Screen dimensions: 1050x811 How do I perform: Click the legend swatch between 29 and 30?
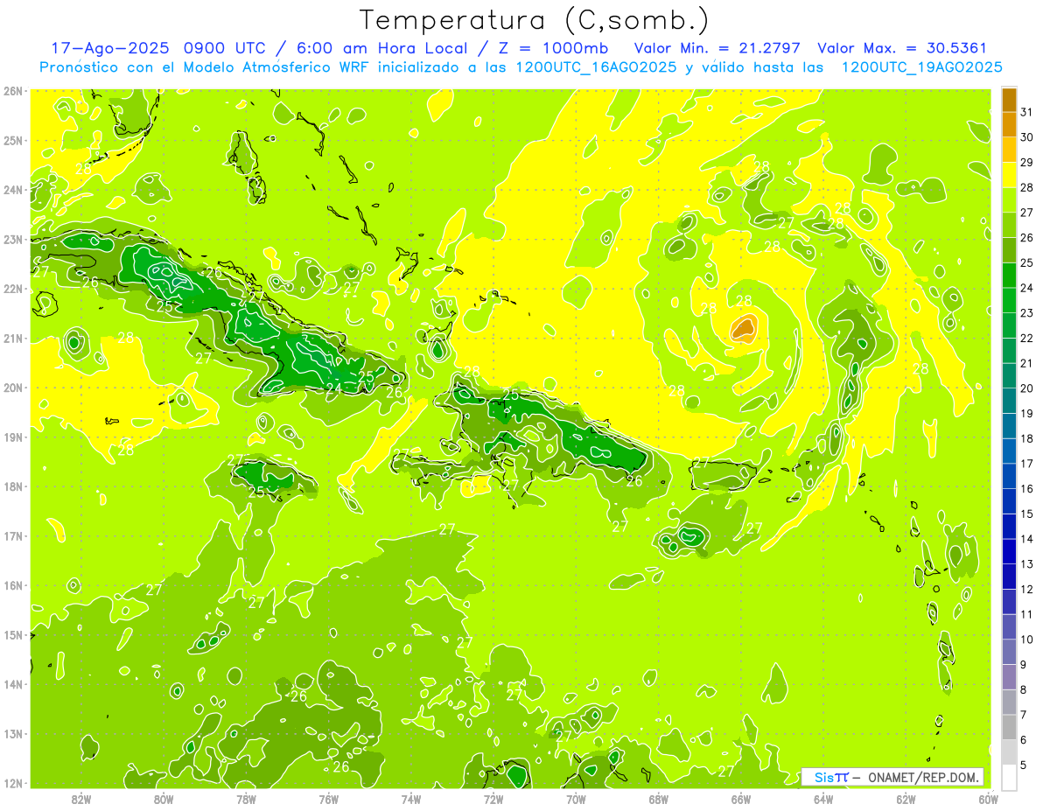pyautogui.click(x=1009, y=150)
